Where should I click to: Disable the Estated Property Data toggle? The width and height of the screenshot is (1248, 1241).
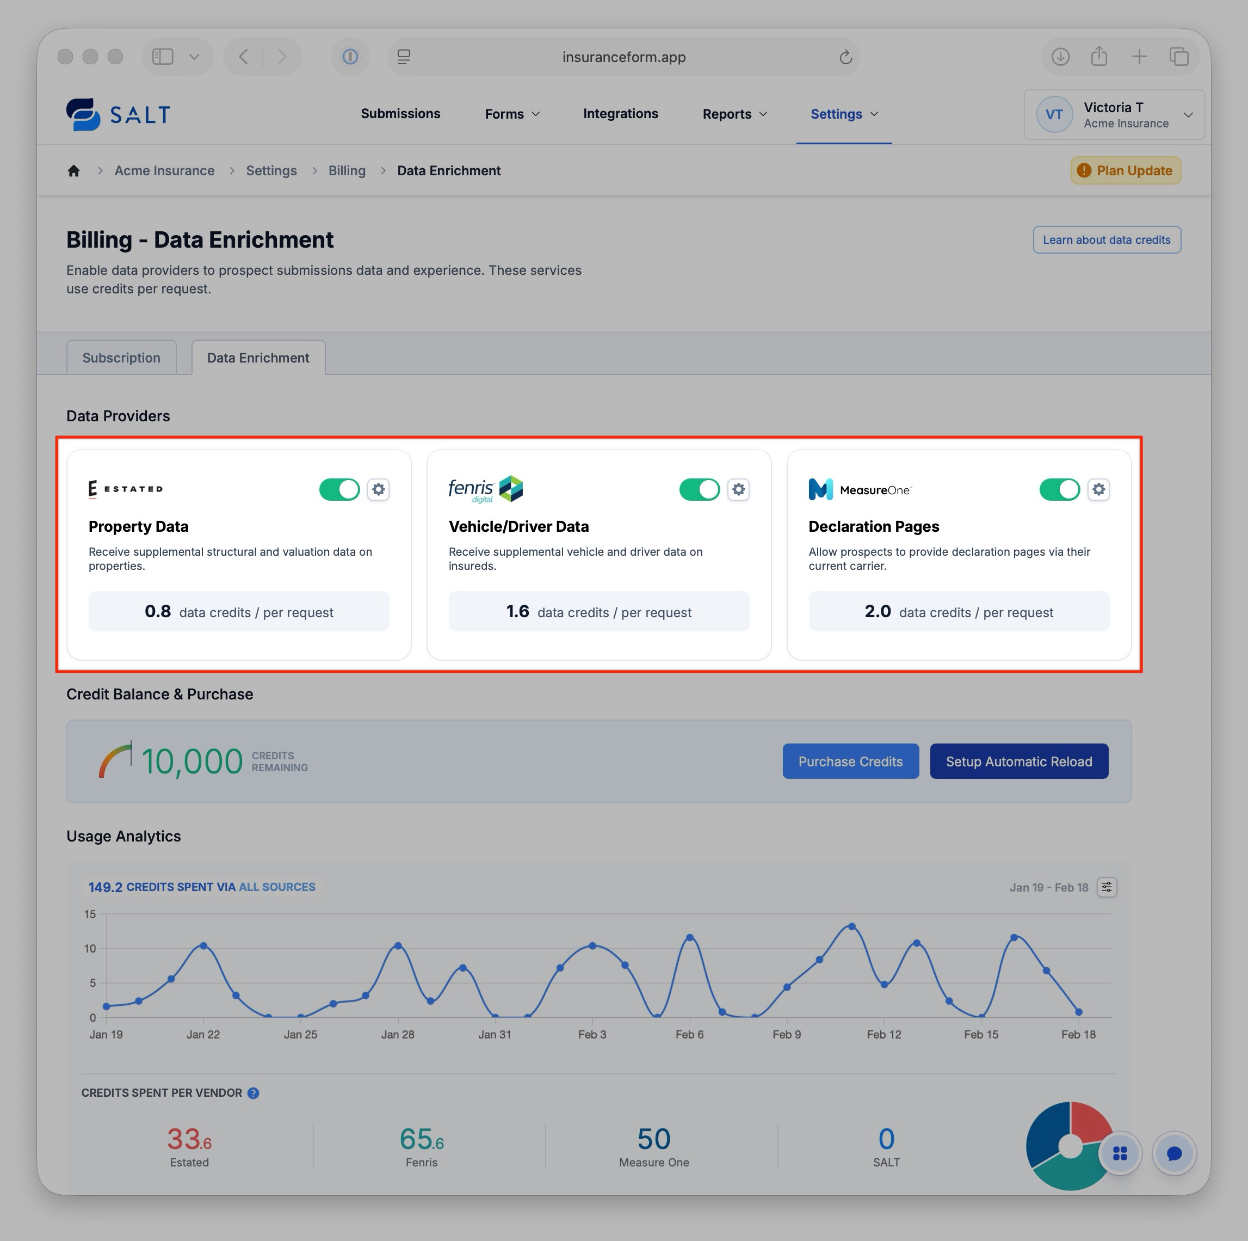[339, 489]
